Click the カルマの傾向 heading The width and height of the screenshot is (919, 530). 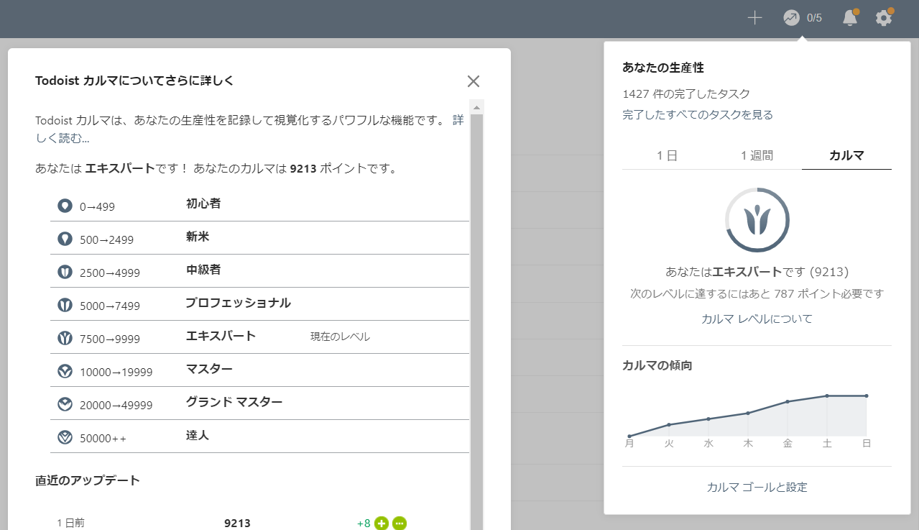[x=657, y=365]
